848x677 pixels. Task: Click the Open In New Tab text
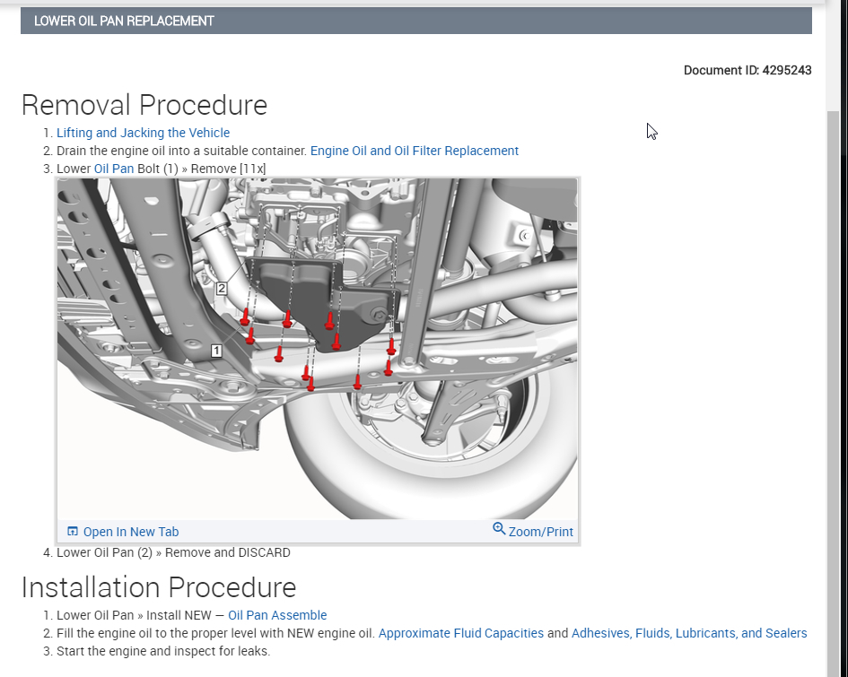(131, 532)
